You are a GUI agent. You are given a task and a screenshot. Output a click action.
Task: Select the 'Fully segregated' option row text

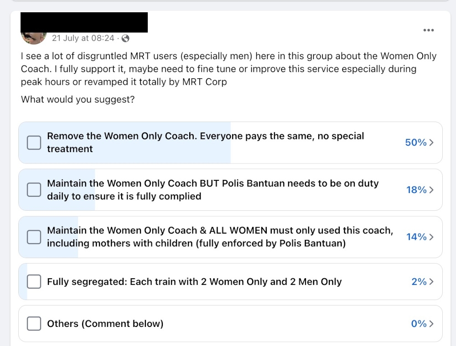(x=194, y=281)
